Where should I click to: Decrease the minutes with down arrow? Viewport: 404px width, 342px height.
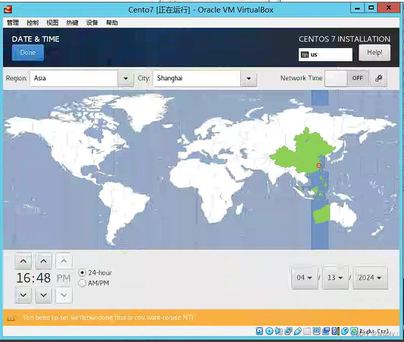pos(44,295)
